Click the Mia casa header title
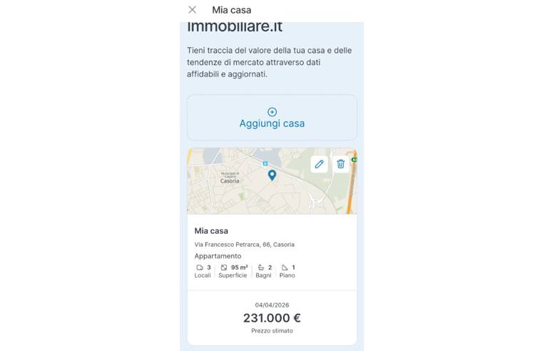This screenshot has height=351, width=545. pyautogui.click(x=231, y=10)
